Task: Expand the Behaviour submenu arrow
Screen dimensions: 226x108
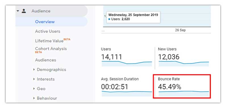Action: [34, 98]
